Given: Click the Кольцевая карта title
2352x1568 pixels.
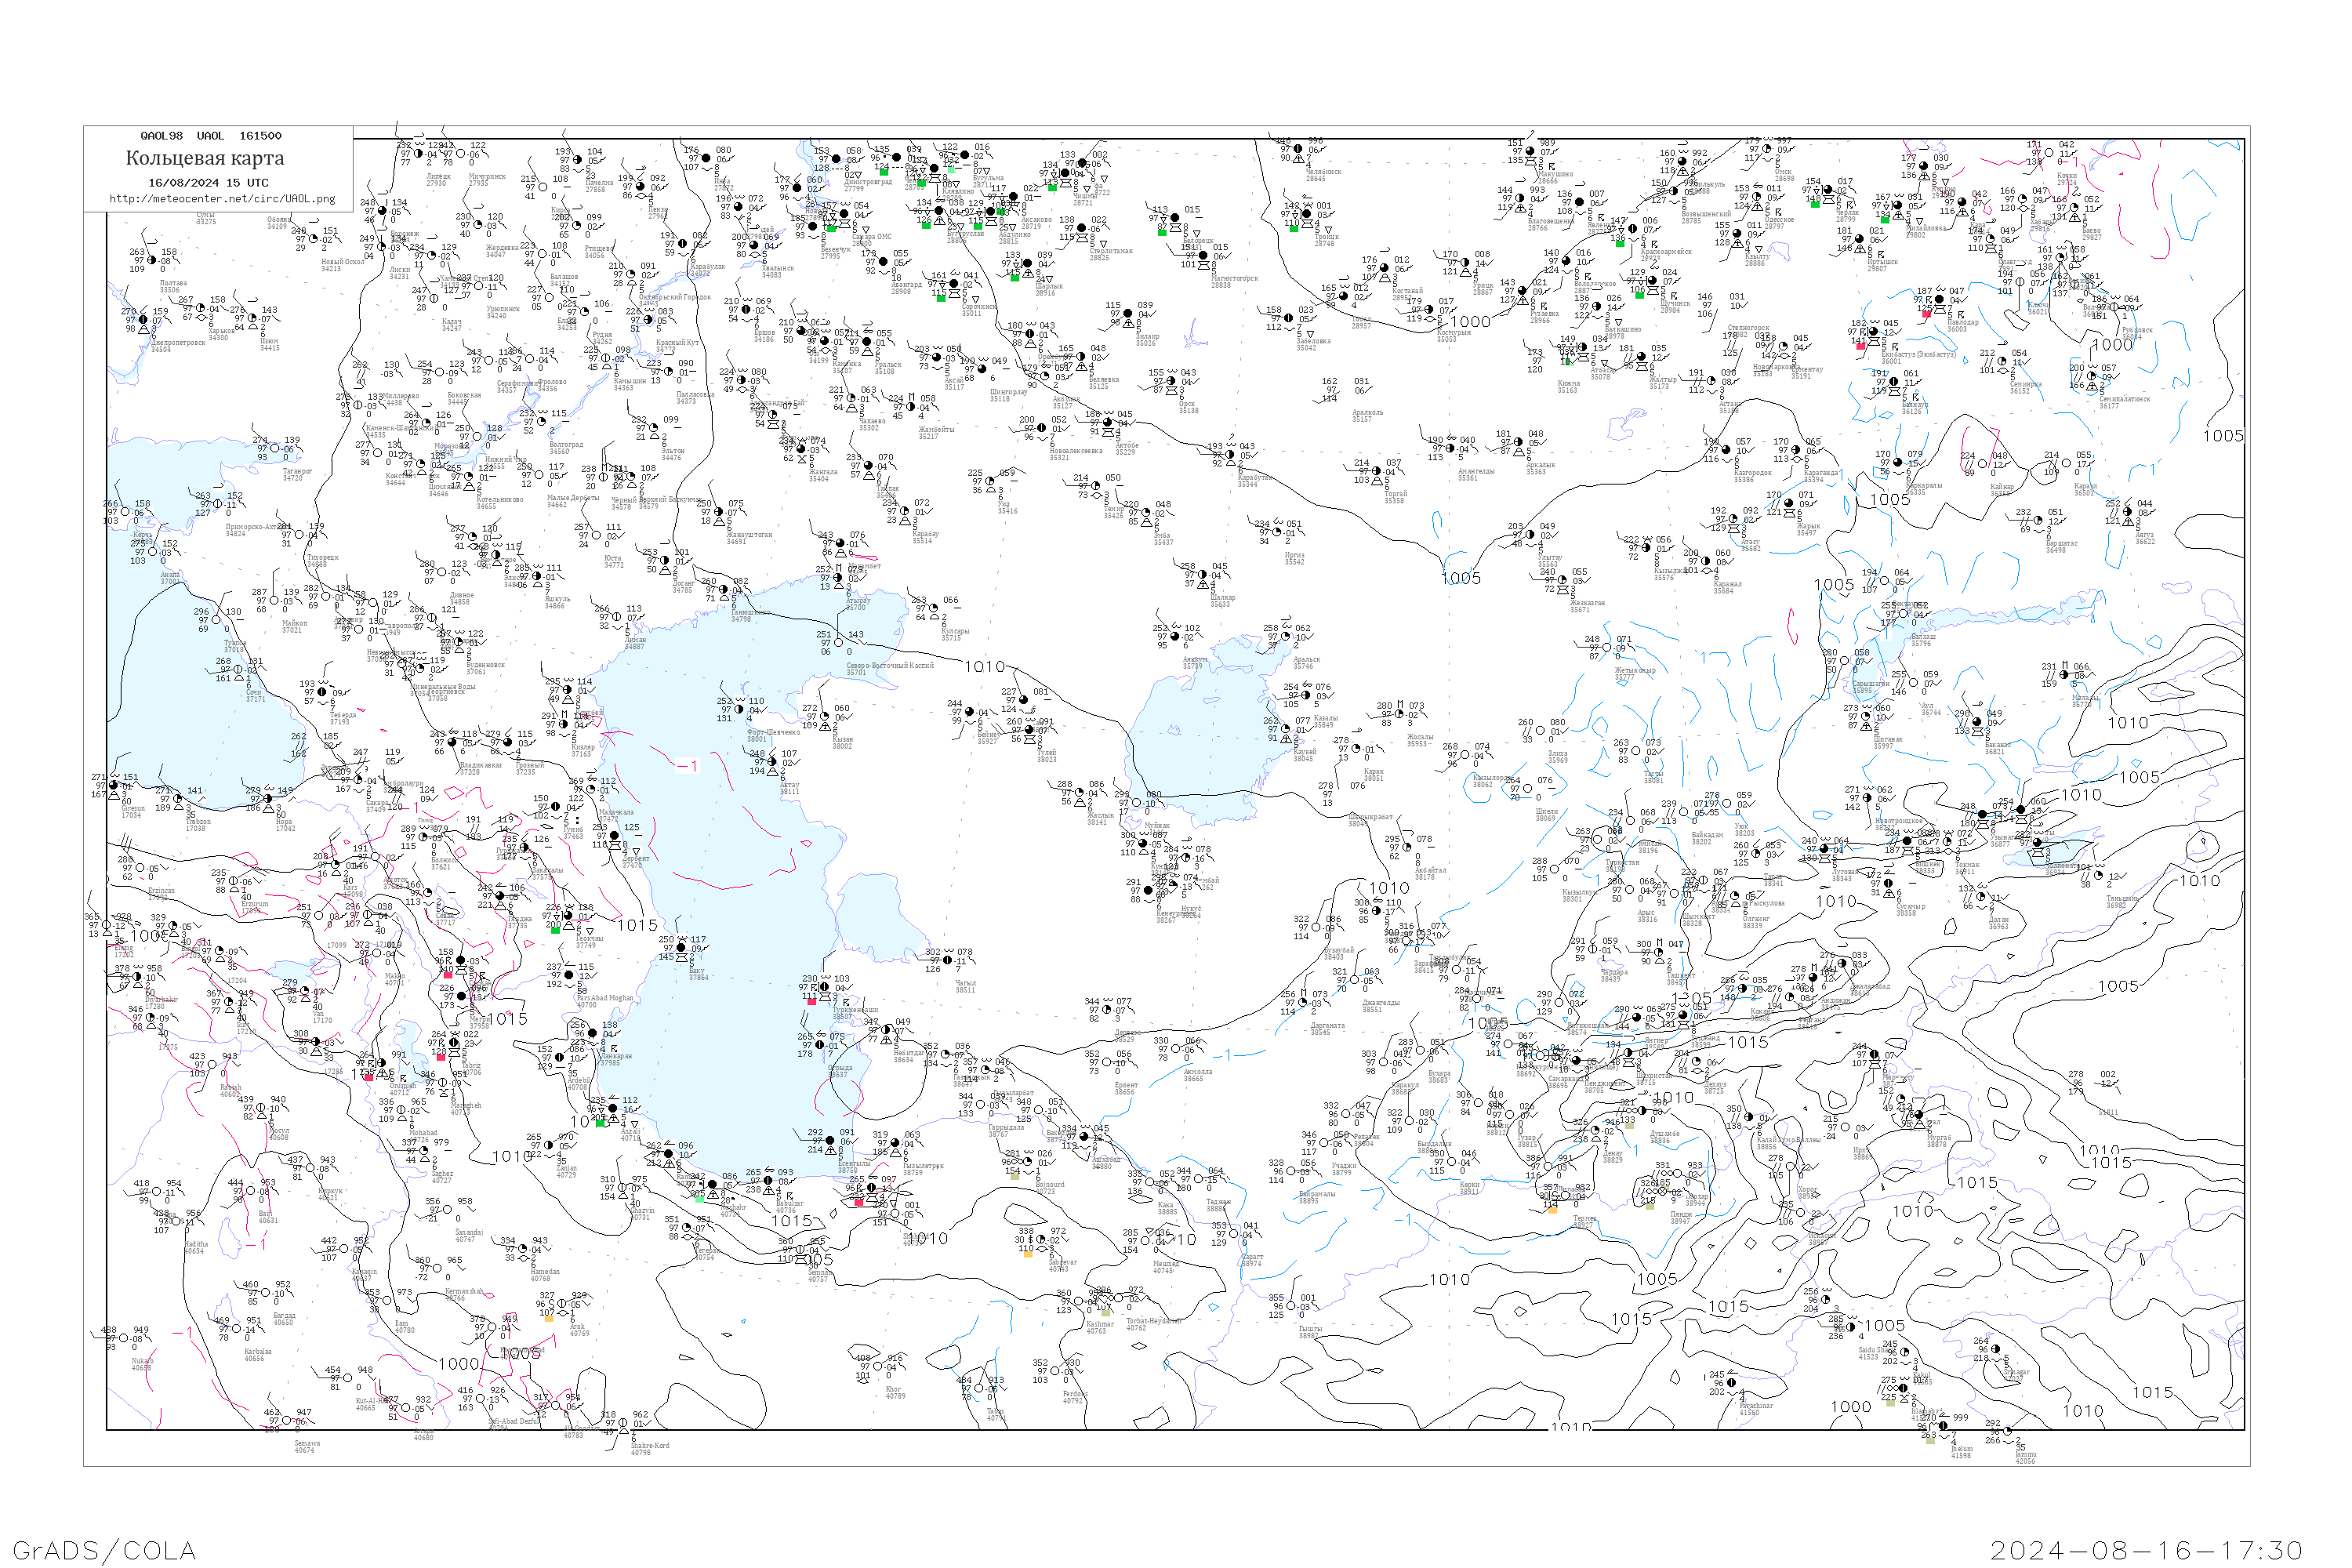Looking at the screenshot, I should pyautogui.click(x=205, y=158).
